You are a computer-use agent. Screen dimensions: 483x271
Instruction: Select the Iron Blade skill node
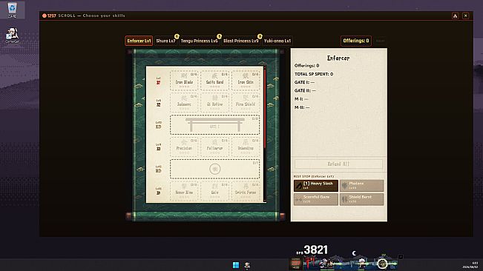[x=184, y=80]
